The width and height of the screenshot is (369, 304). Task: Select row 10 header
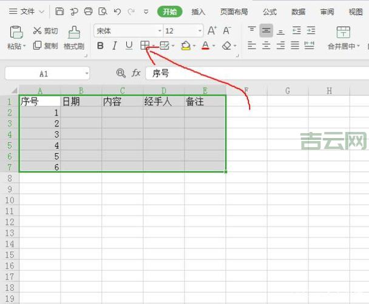(x=10, y=200)
